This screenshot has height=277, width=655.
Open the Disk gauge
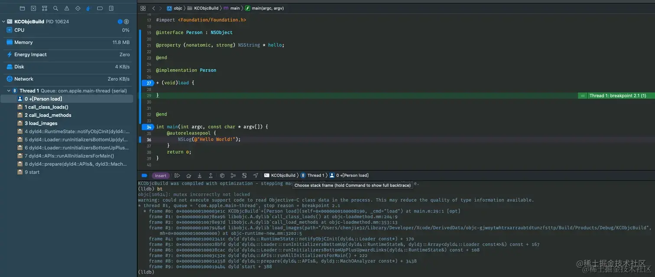pyautogui.click(x=68, y=67)
